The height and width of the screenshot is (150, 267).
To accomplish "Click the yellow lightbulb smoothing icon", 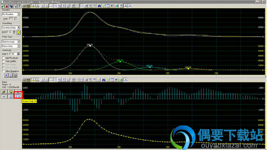I will [18, 32].
